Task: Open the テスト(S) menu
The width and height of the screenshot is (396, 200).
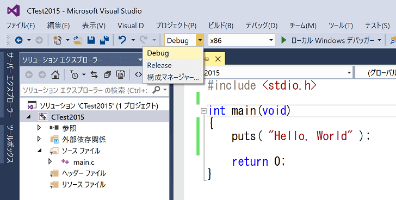Action: click(x=378, y=26)
